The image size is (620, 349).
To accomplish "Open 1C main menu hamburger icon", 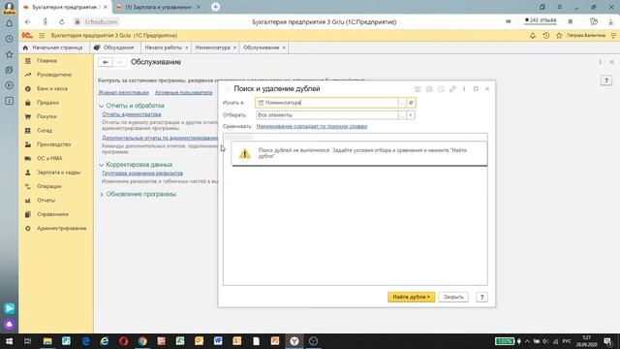I will point(42,36).
